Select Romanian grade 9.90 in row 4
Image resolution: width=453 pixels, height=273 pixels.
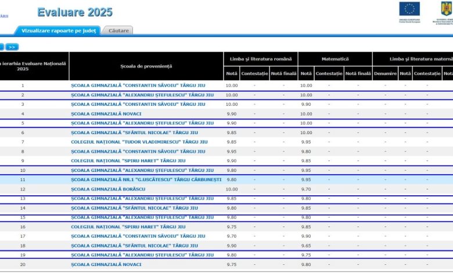[x=232, y=114]
